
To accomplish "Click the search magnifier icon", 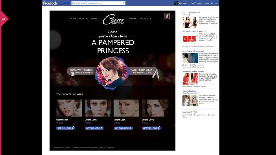I will [124, 3].
